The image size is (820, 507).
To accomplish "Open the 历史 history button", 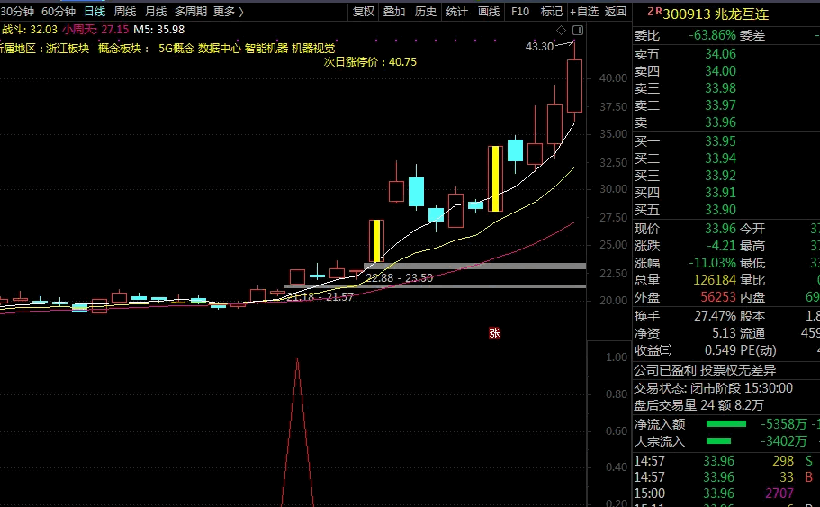I will 425,11.
